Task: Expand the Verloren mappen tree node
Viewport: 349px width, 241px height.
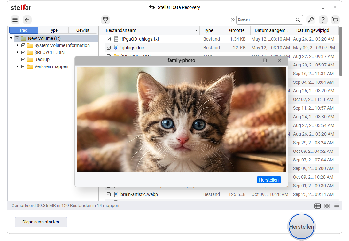Action: coord(17,66)
